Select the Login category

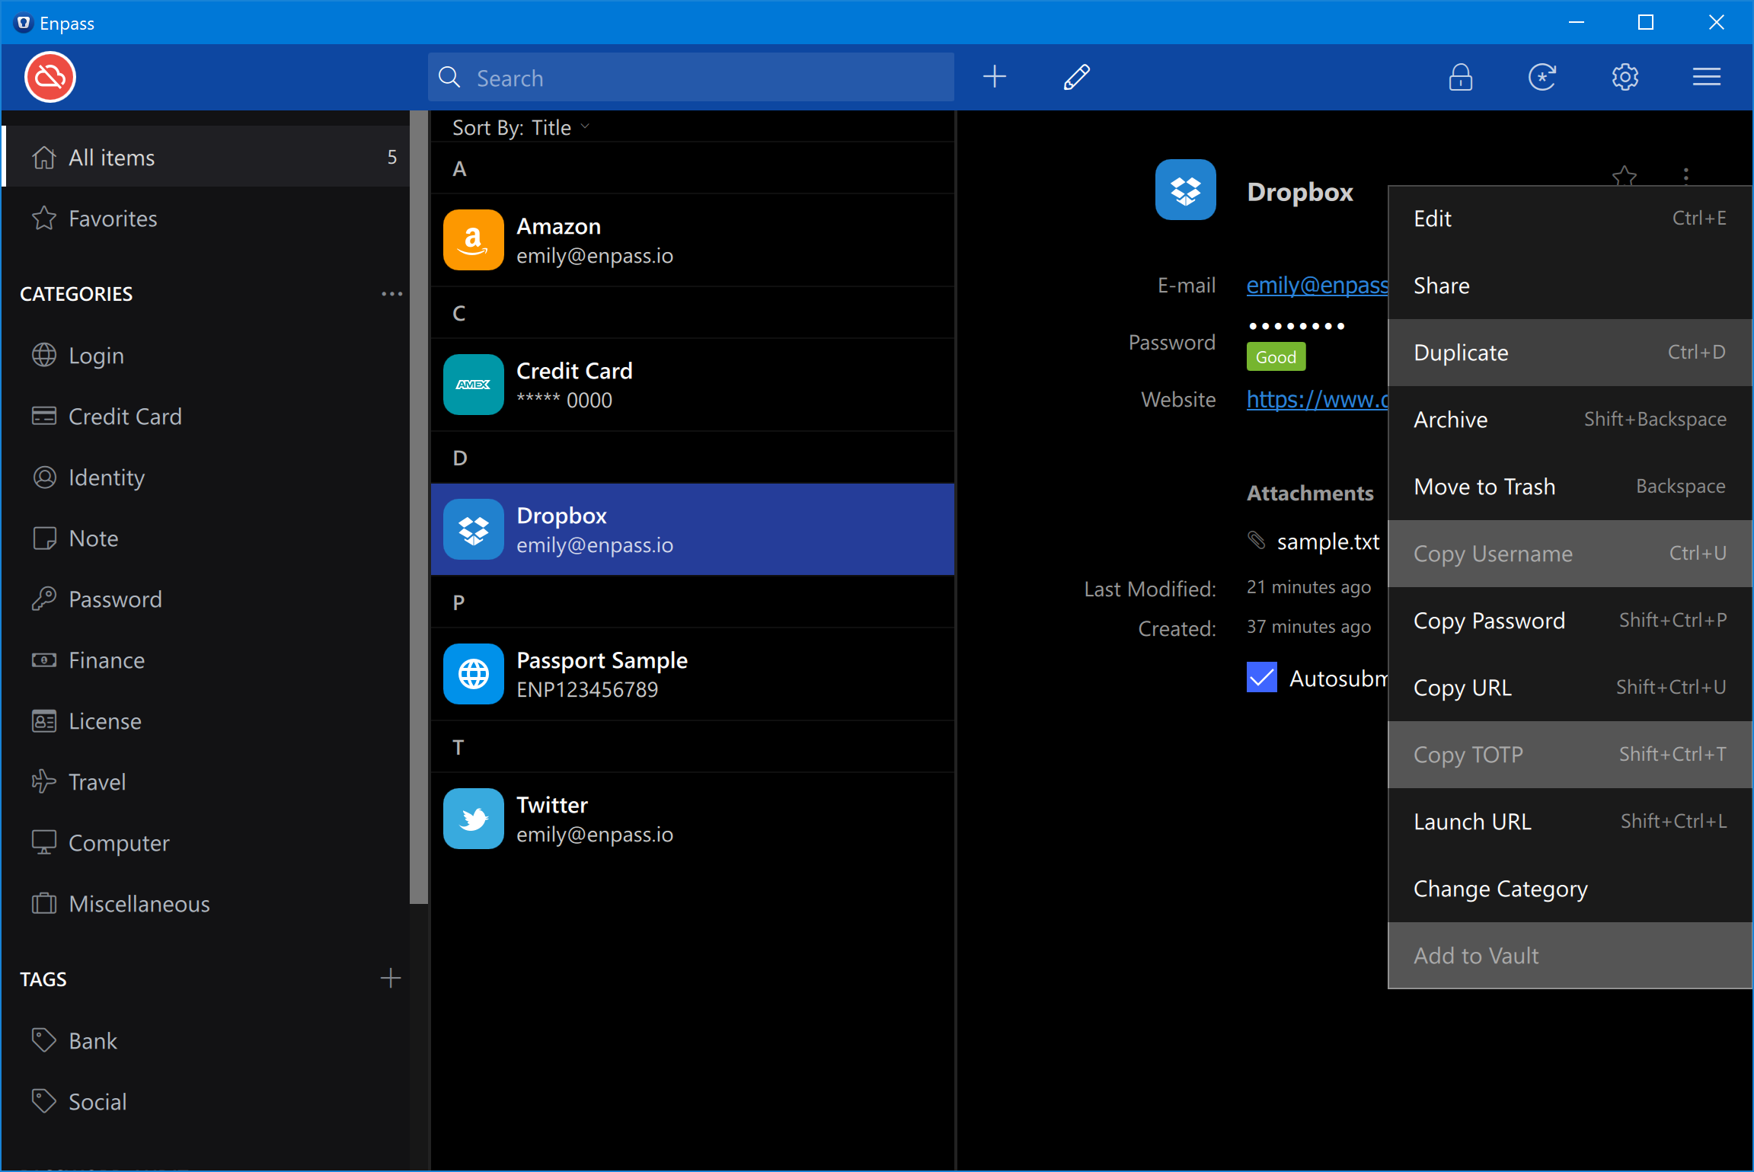[x=206, y=356]
